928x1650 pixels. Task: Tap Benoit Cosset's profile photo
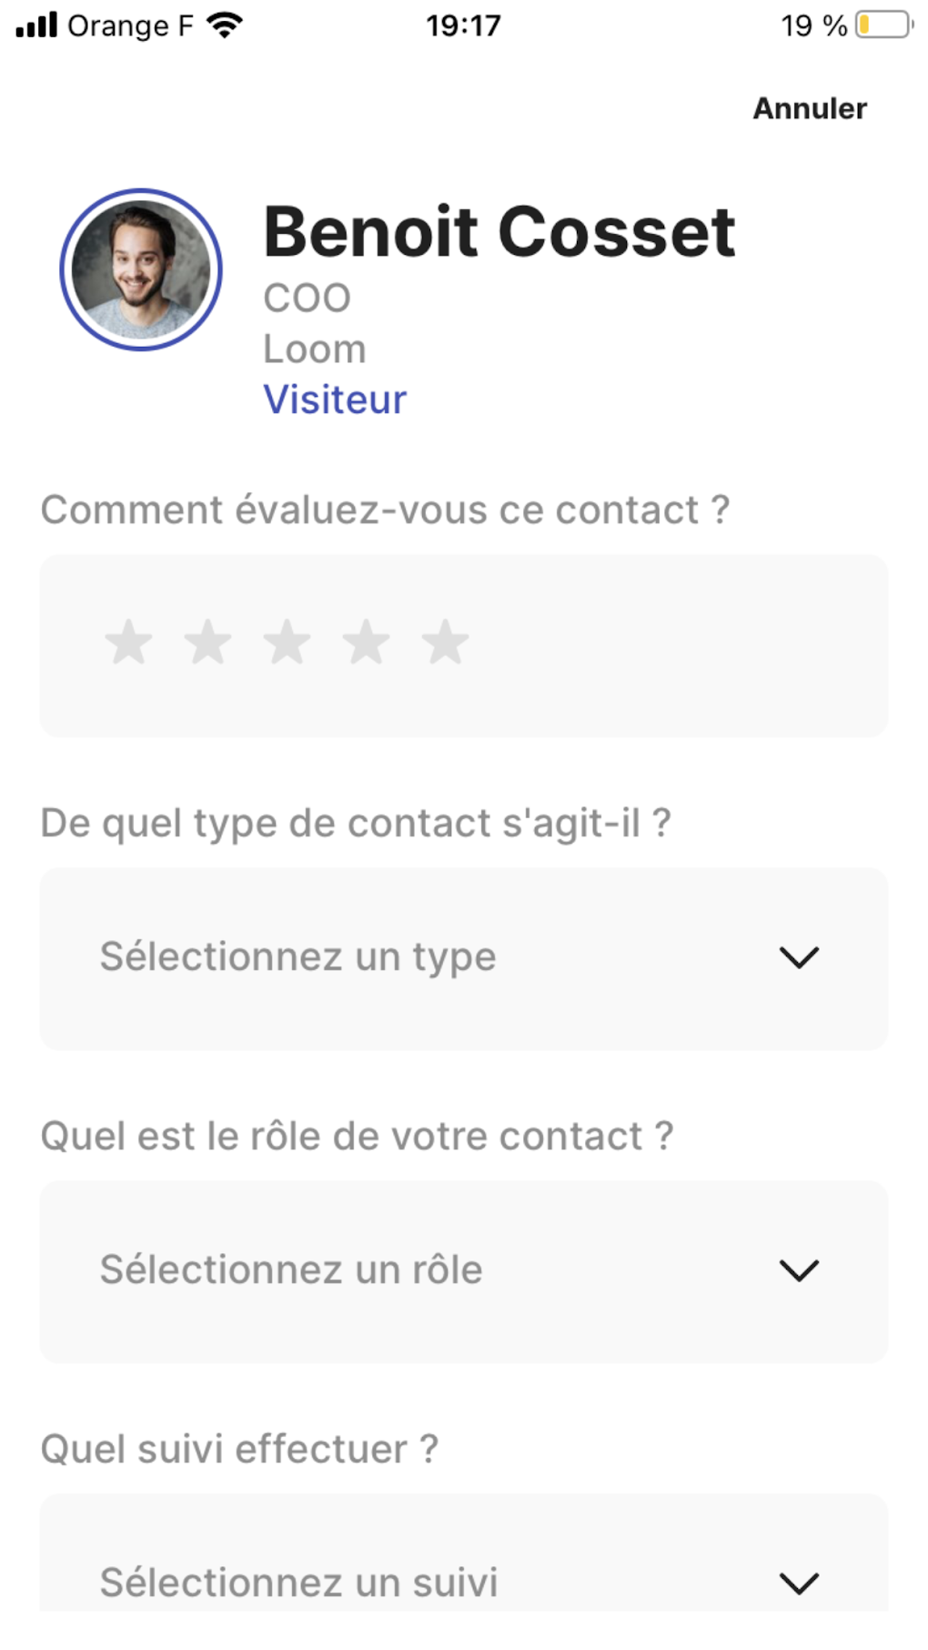coord(141,269)
